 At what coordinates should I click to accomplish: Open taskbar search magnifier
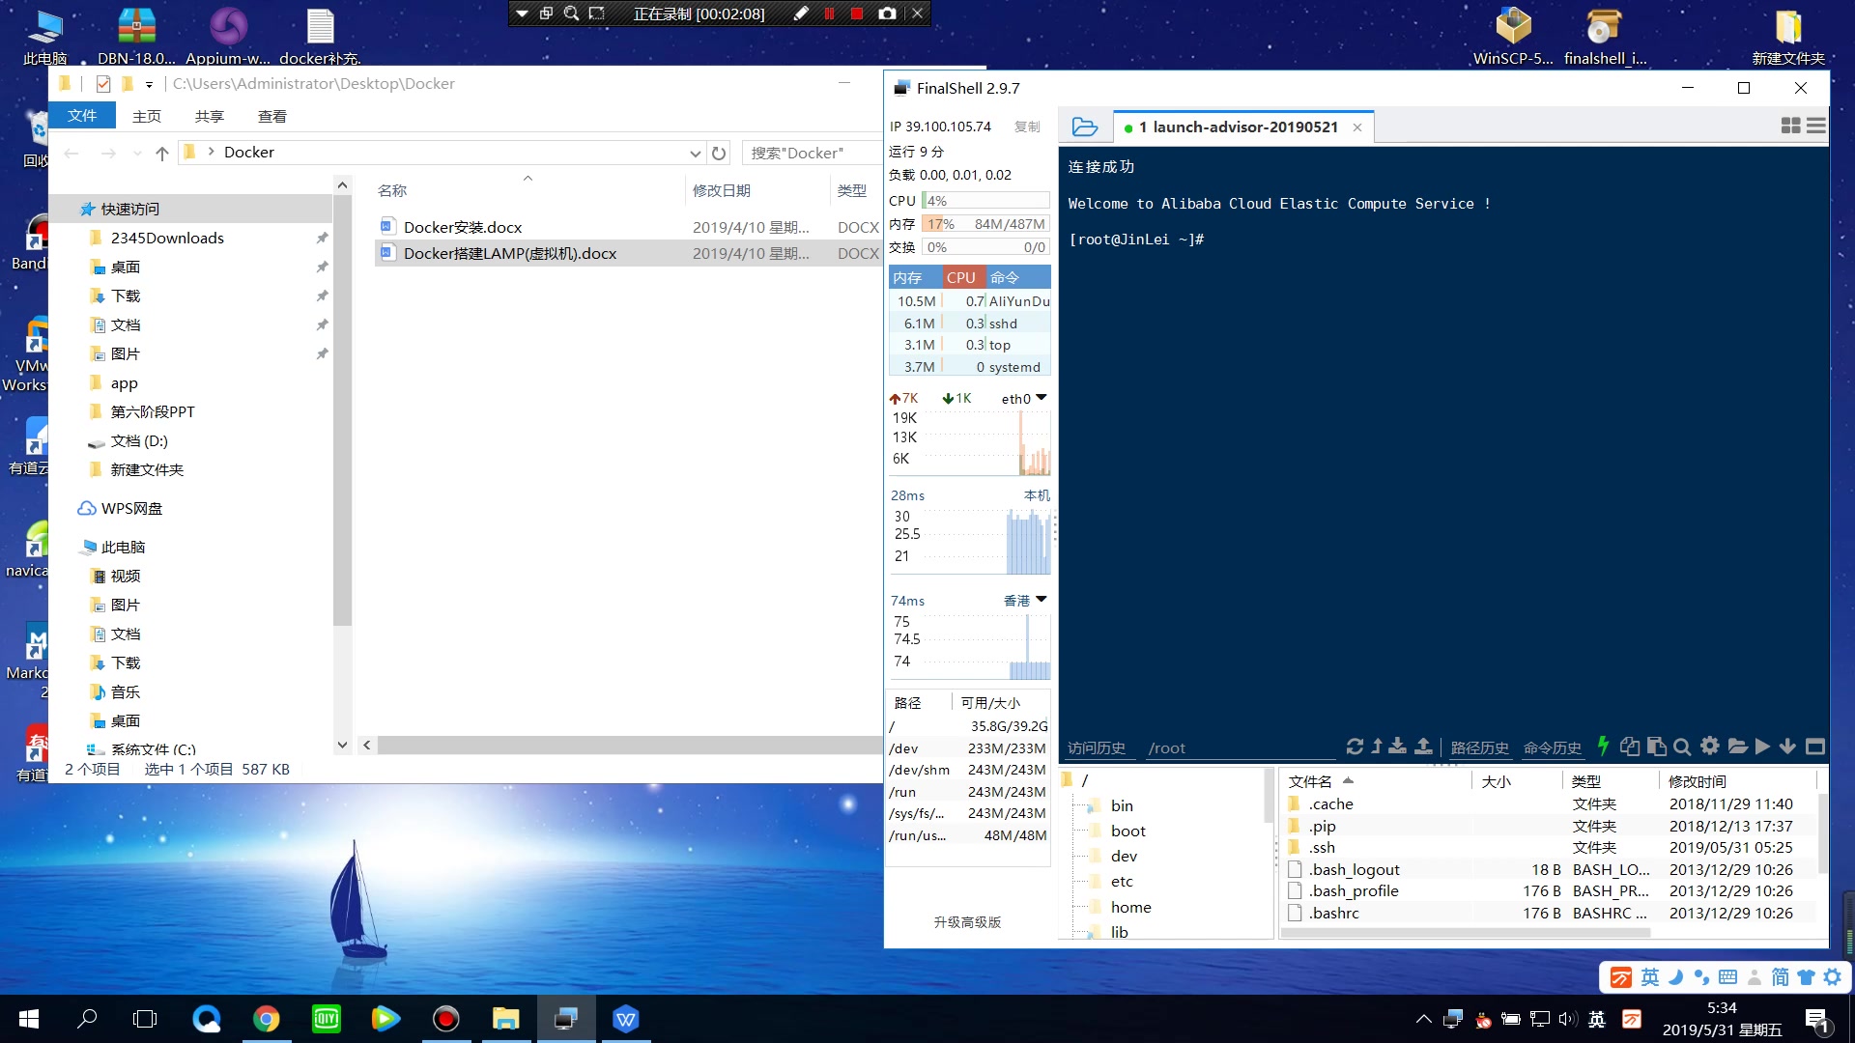[x=87, y=1019]
